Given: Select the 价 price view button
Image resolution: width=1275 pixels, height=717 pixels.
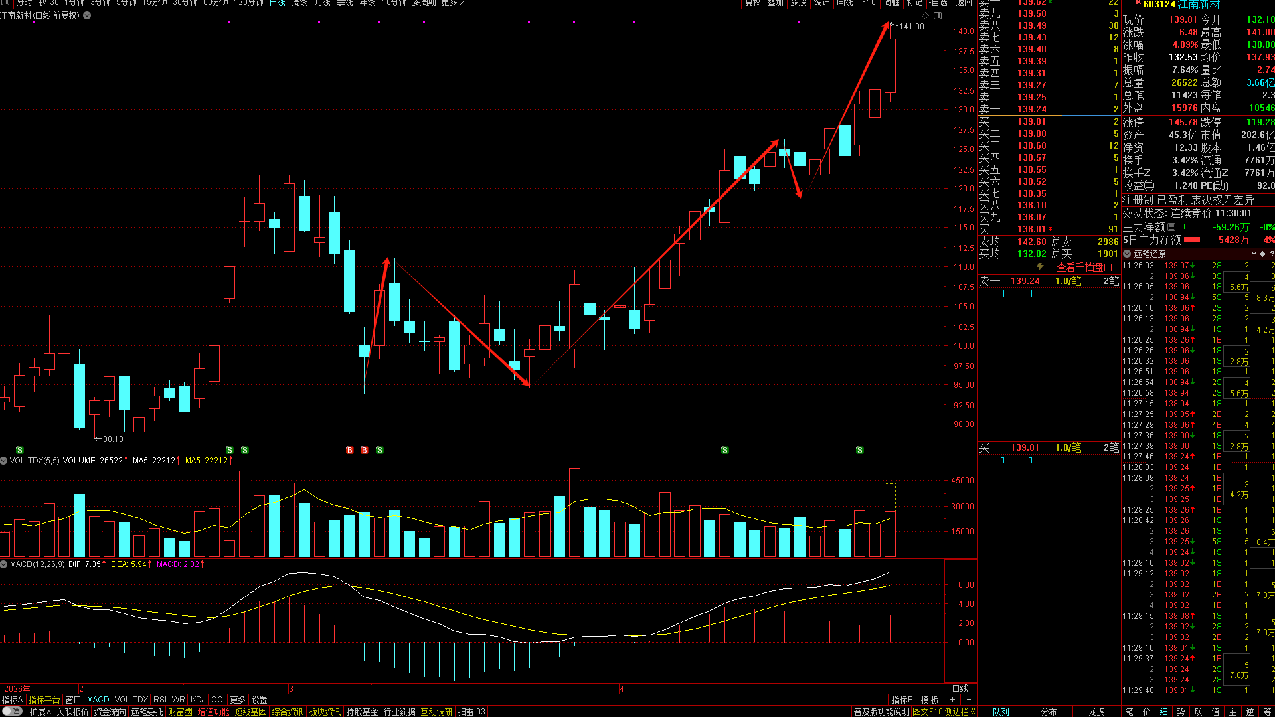Looking at the screenshot, I should 1147,712.
